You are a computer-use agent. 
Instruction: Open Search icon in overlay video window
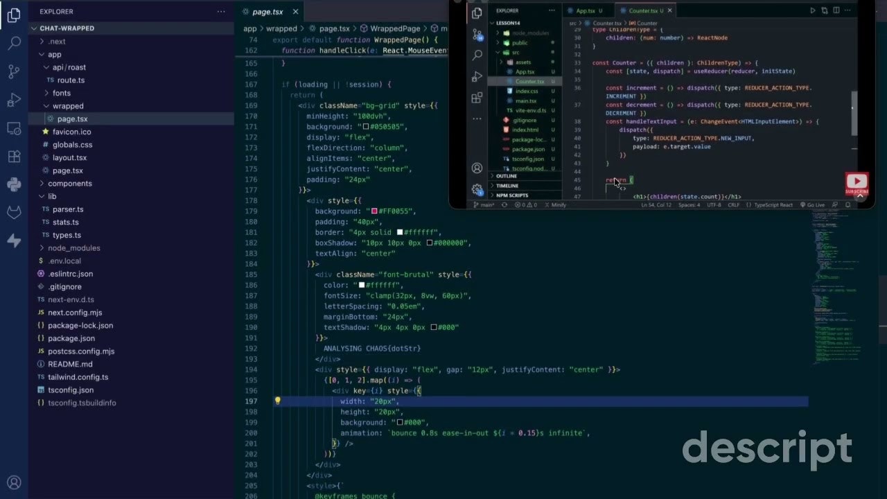click(477, 55)
